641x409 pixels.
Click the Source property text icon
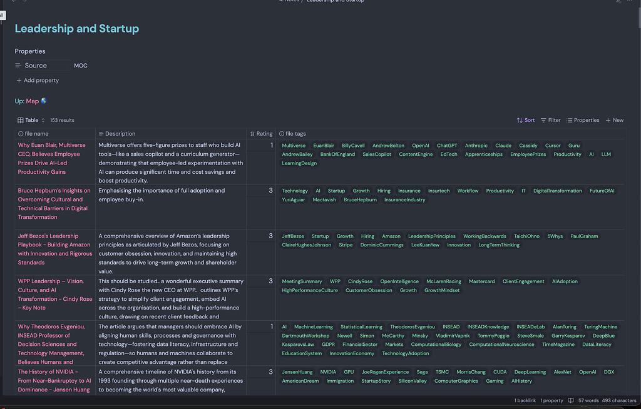19,66
